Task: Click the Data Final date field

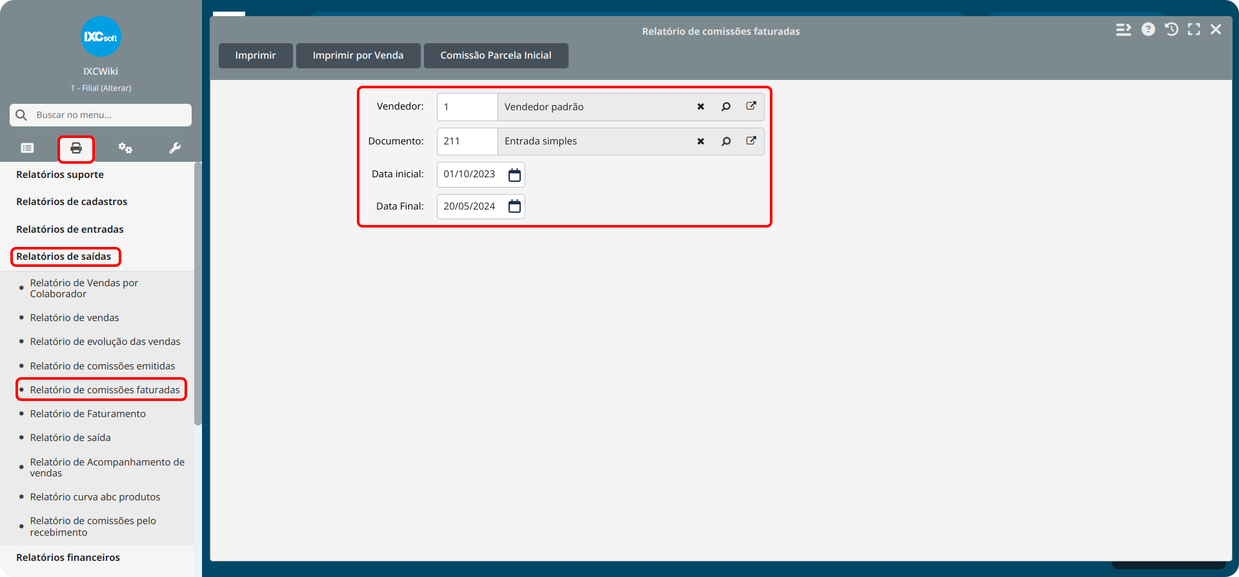Action: point(481,206)
